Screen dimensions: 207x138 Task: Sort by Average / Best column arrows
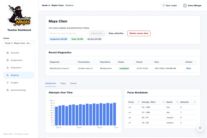coord(164,102)
